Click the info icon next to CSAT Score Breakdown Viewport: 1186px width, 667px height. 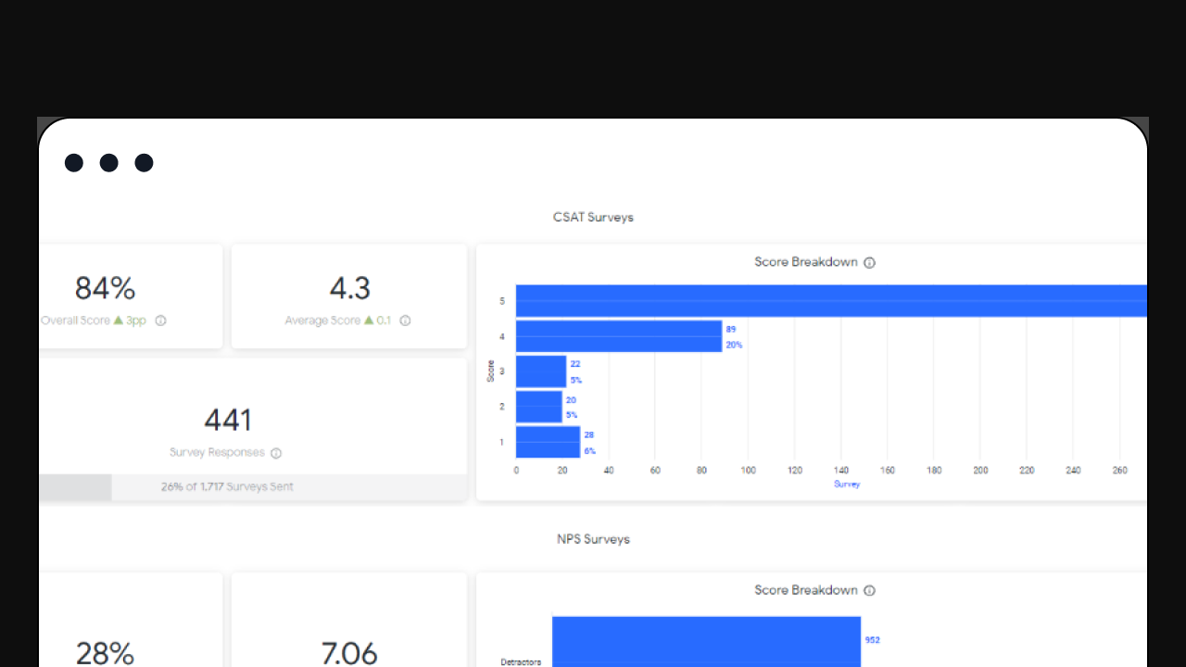coord(869,263)
